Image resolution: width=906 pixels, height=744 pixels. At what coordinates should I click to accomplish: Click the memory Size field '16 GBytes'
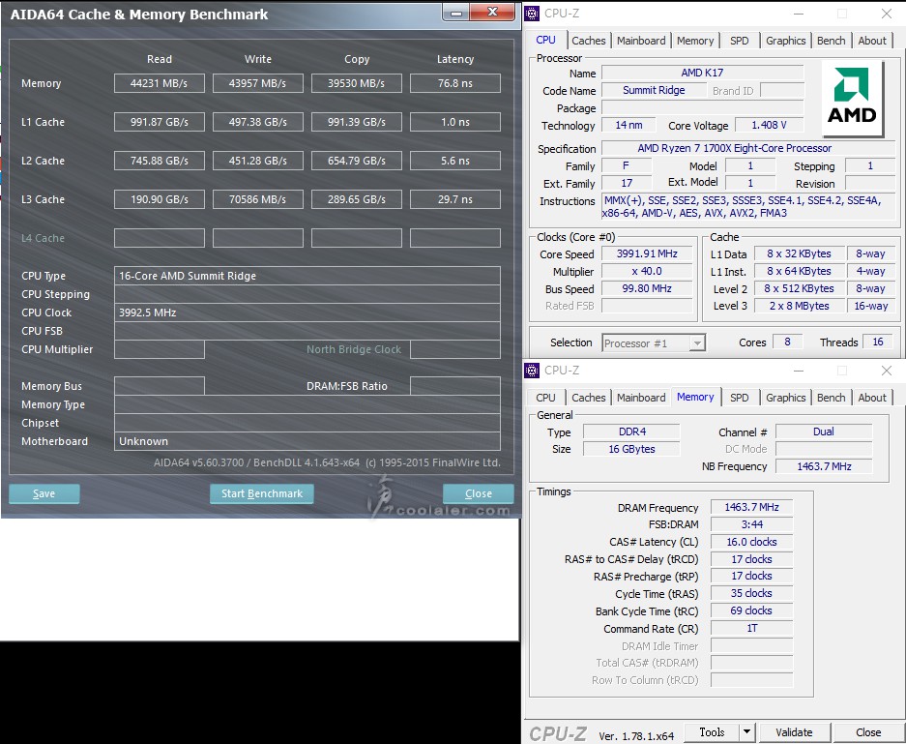pos(631,449)
